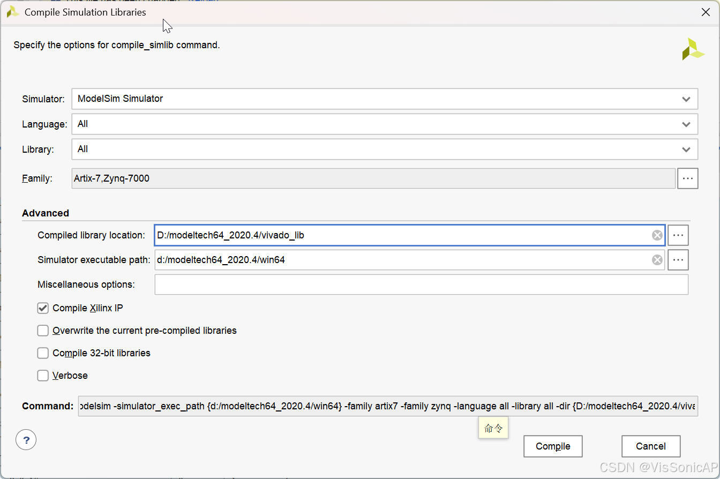Enable Overwrite the current pre-compiled libraries

pos(43,331)
